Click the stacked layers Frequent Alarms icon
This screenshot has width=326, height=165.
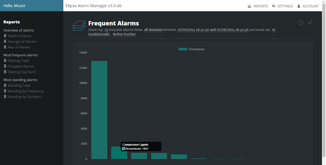tap(79, 26)
